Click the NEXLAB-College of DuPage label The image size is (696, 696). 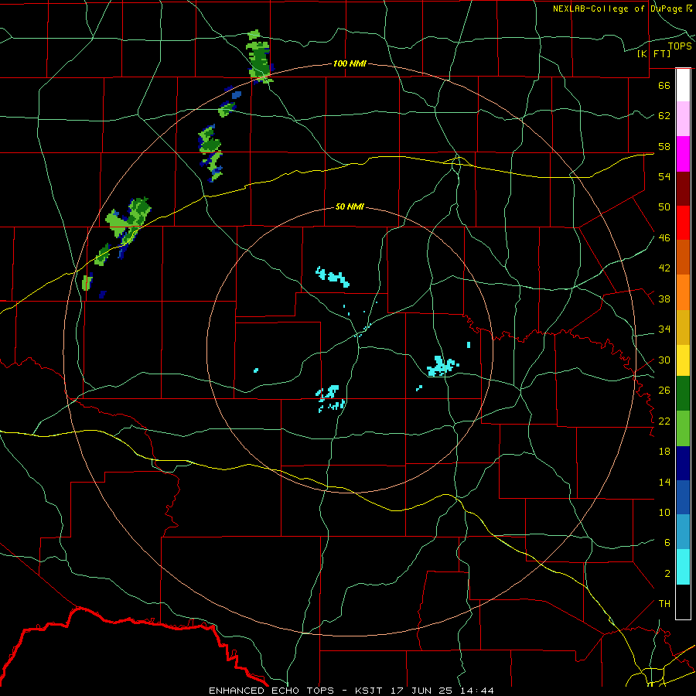coord(623,9)
